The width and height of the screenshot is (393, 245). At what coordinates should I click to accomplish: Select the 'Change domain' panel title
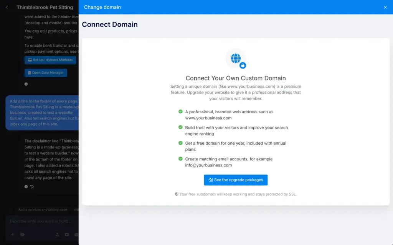pyautogui.click(x=102, y=7)
